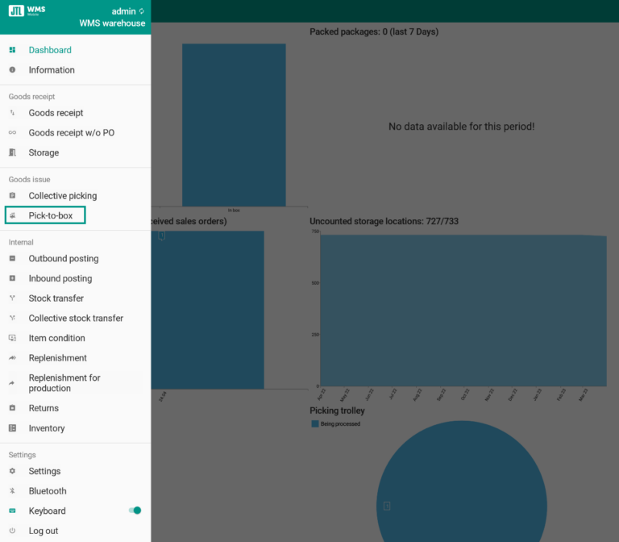Image resolution: width=619 pixels, height=542 pixels.
Task: Toggle the Keyboard switch off
Action: point(135,511)
